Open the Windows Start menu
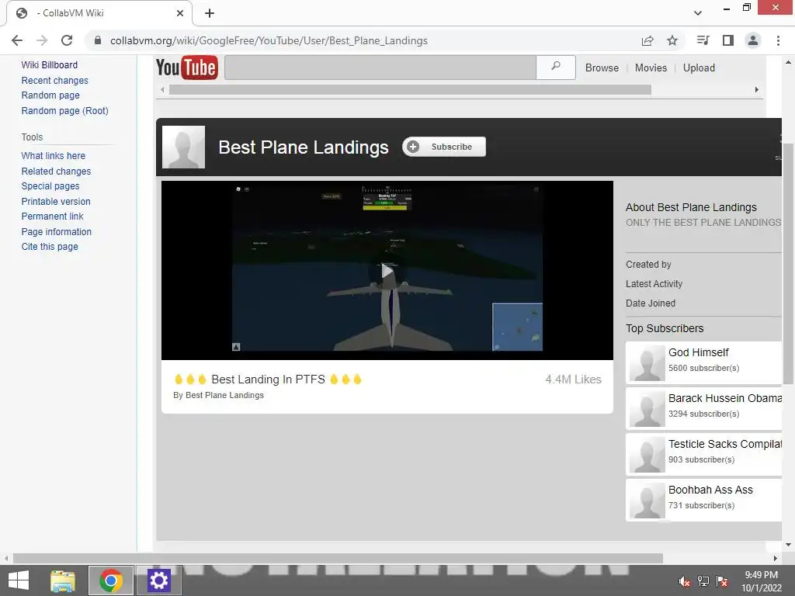Screen dimensions: 795x596 pyautogui.click(x=19, y=580)
